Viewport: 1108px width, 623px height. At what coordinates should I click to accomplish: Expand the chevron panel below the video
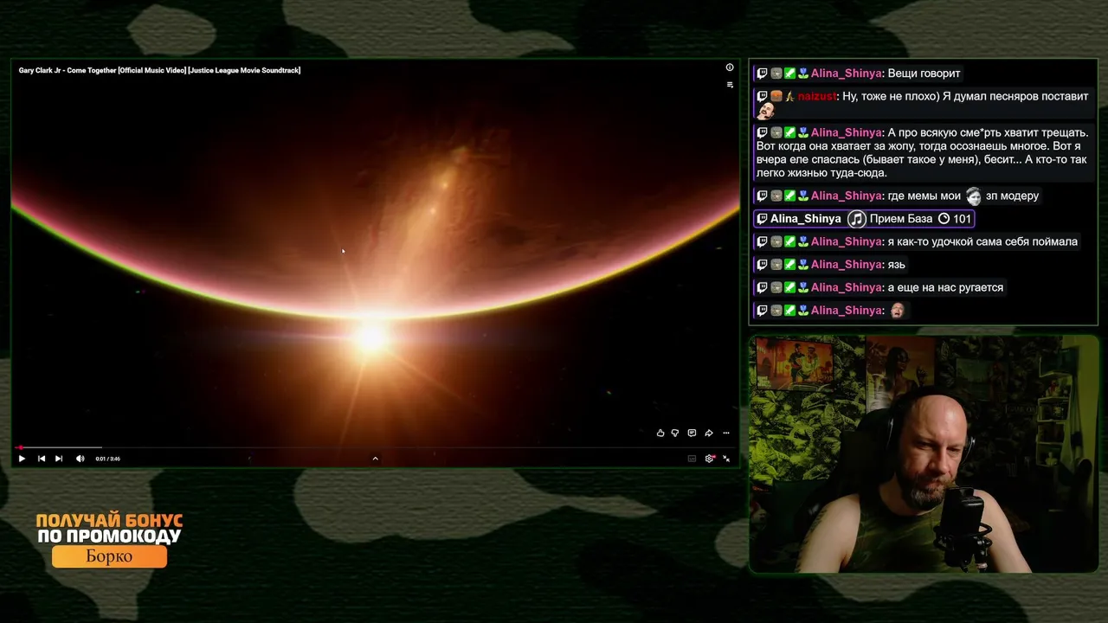tap(375, 459)
